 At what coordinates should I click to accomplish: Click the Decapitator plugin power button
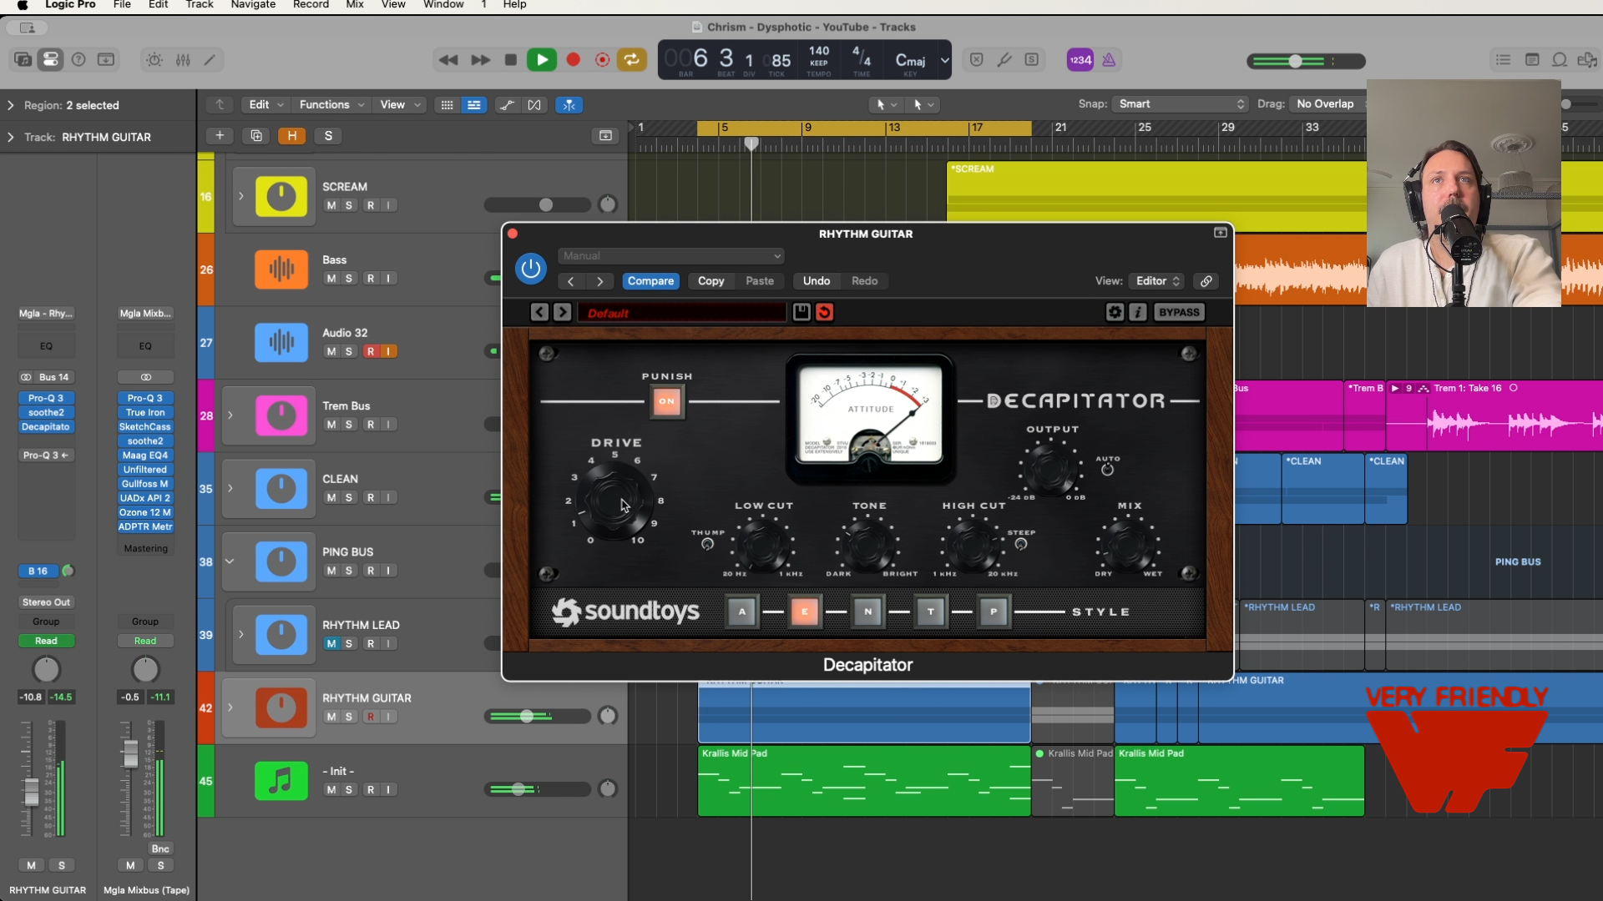coord(530,269)
